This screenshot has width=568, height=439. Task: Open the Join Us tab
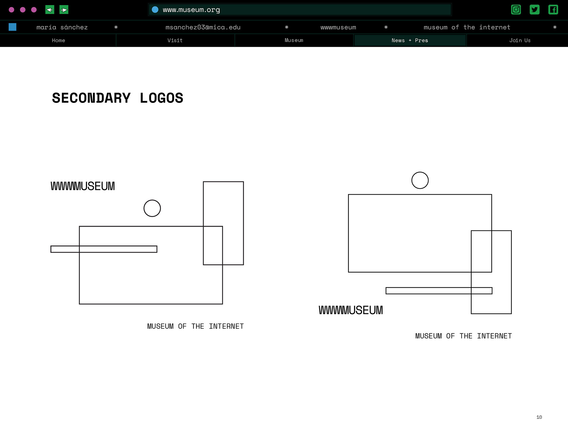point(520,41)
